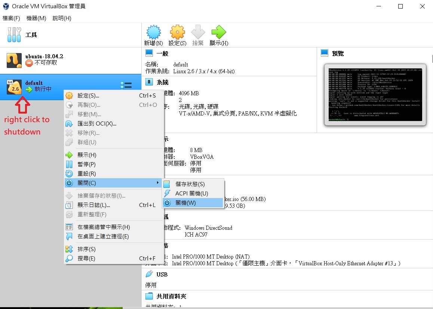Choose 顯示日誌(L)... menu entry
Screen dimensions: 433x309
(113, 205)
